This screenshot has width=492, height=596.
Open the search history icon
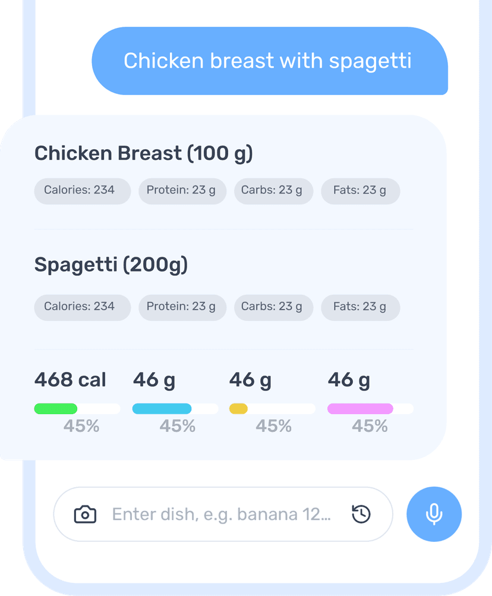362,515
